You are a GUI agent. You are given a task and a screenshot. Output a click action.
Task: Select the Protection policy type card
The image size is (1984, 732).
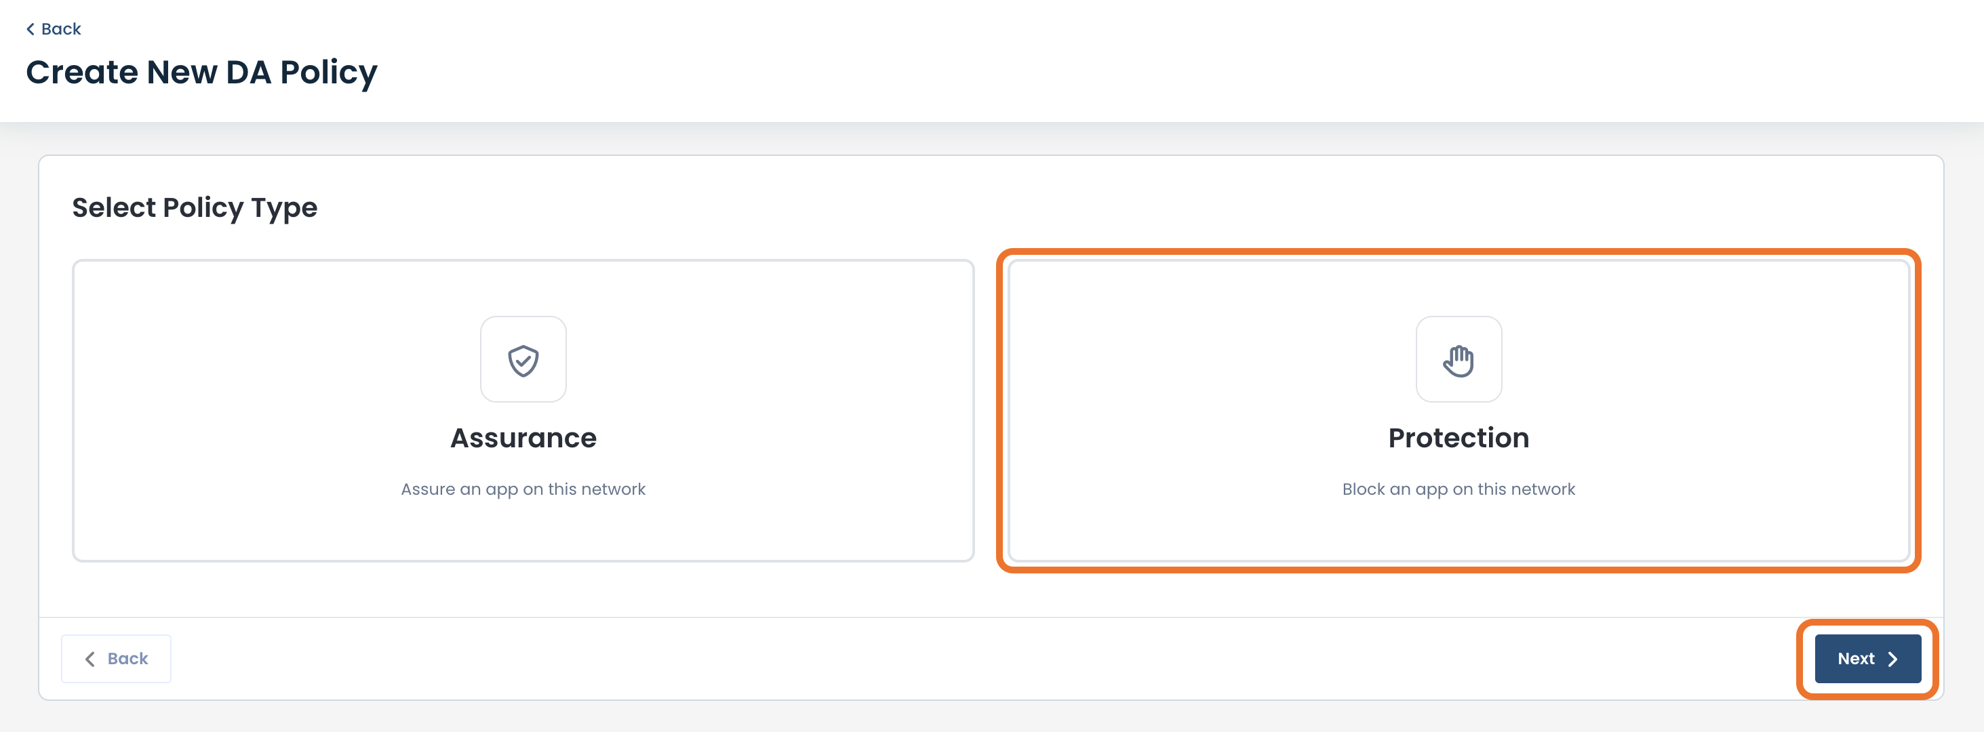(x=1458, y=410)
